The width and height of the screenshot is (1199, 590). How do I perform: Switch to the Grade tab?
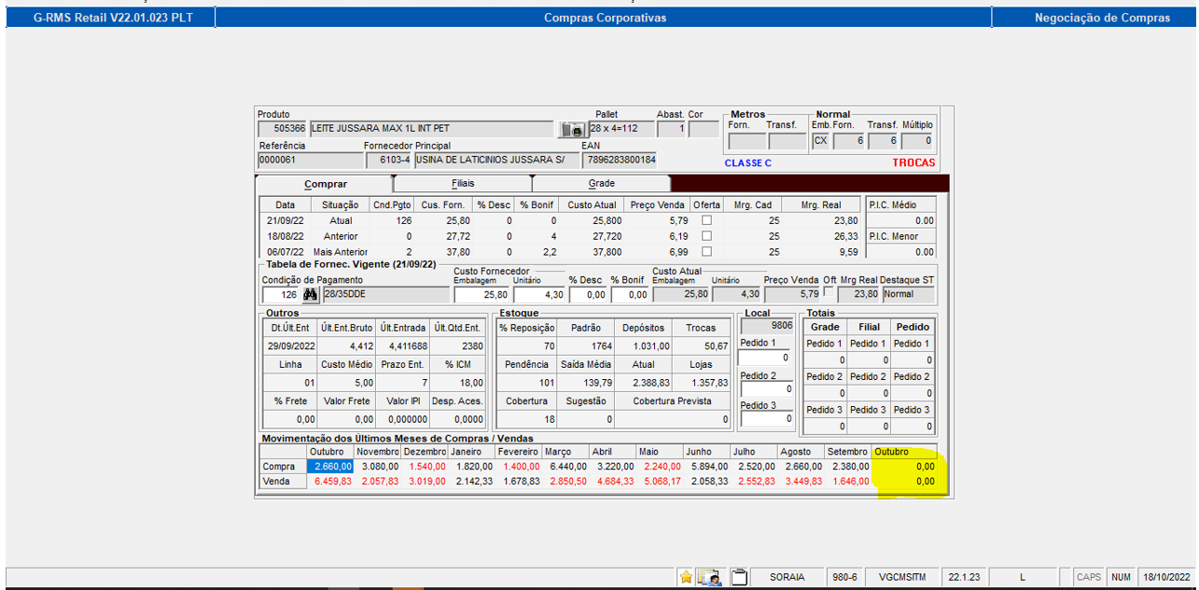(x=601, y=184)
